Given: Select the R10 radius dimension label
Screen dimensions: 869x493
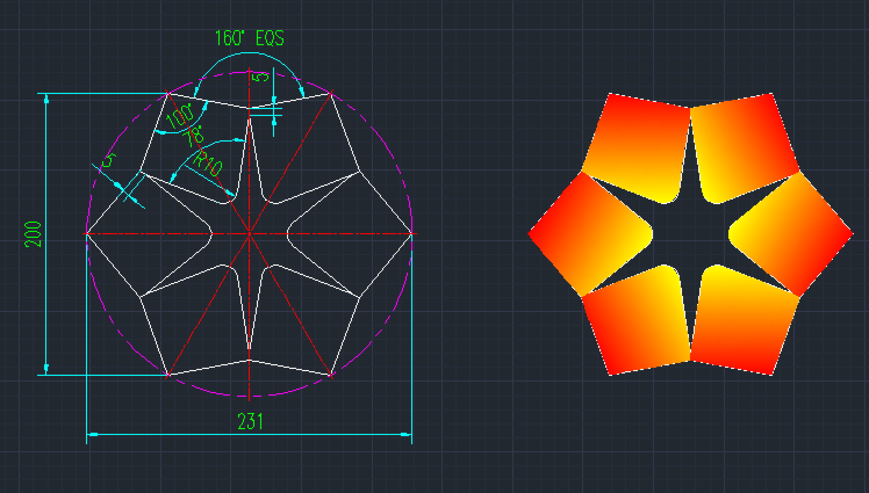Looking at the screenshot, I should (x=208, y=164).
